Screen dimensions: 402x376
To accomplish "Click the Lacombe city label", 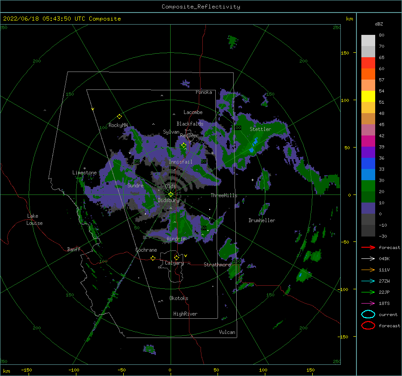I will click(x=193, y=112).
